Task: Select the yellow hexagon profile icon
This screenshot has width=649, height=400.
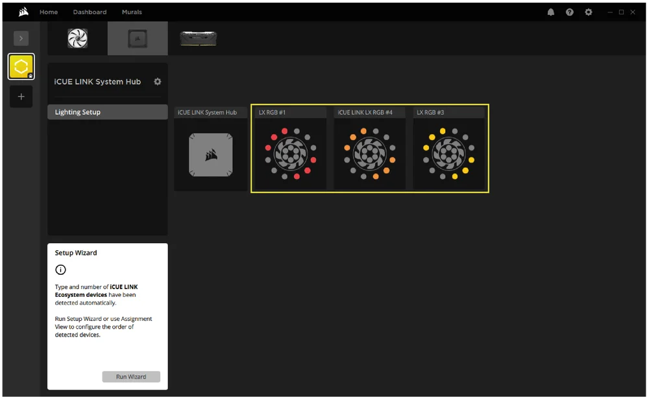Action: (21, 67)
